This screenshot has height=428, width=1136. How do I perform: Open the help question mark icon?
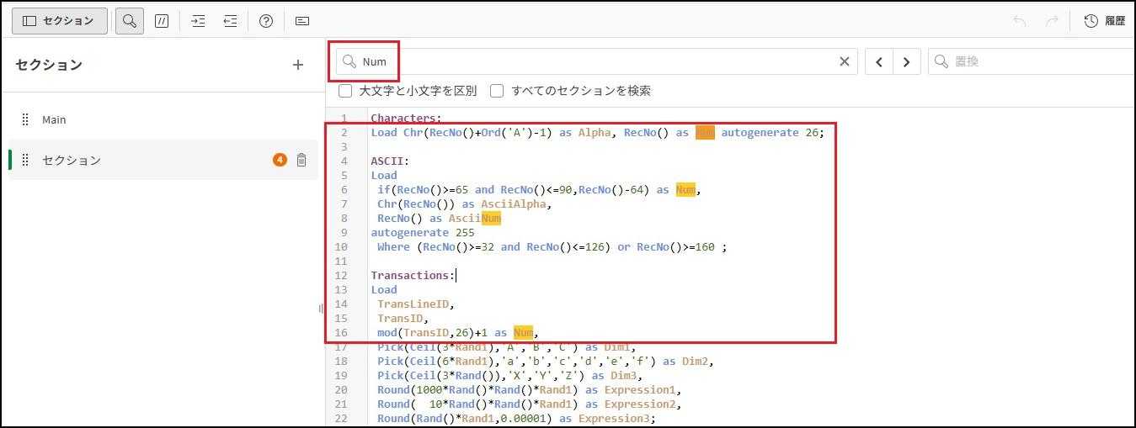click(x=266, y=21)
